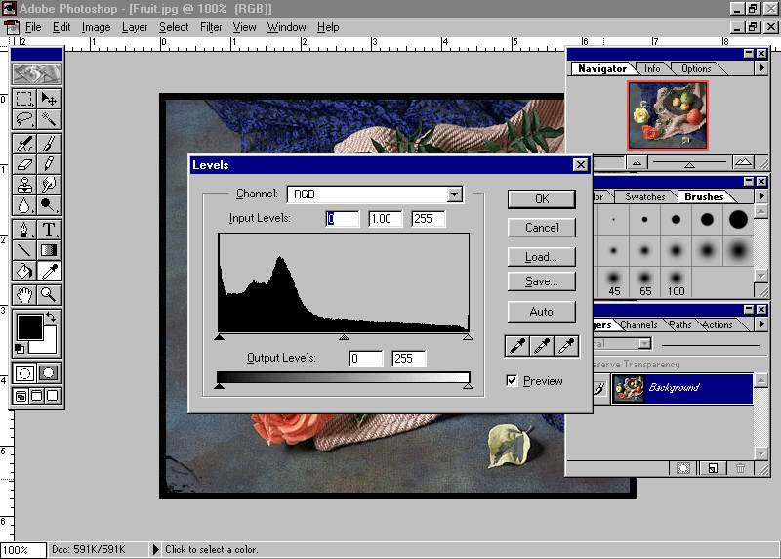Click the Save... button

pyautogui.click(x=542, y=281)
